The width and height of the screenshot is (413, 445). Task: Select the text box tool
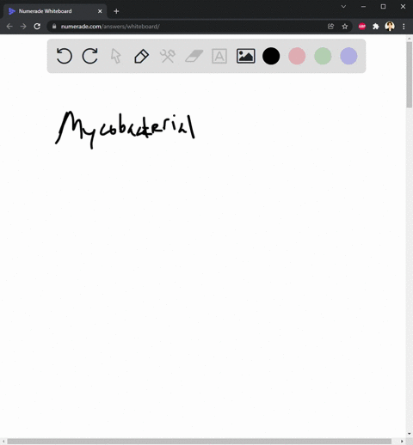219,56
